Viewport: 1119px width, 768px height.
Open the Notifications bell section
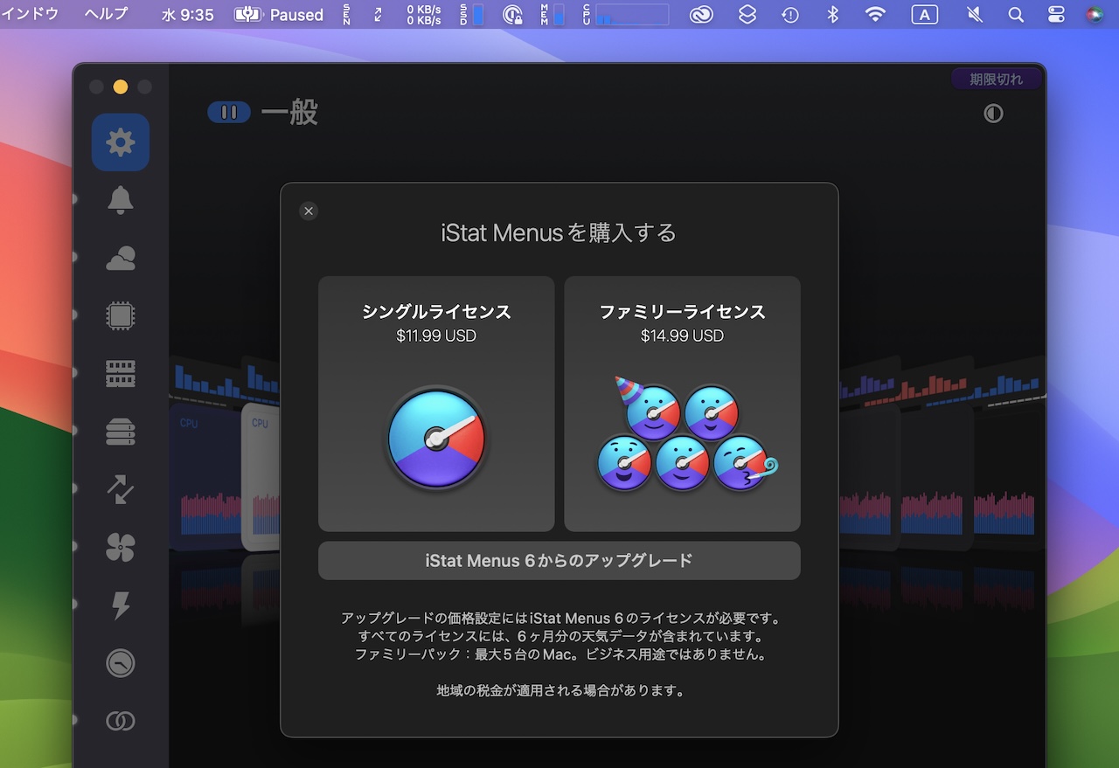point(121,200)
